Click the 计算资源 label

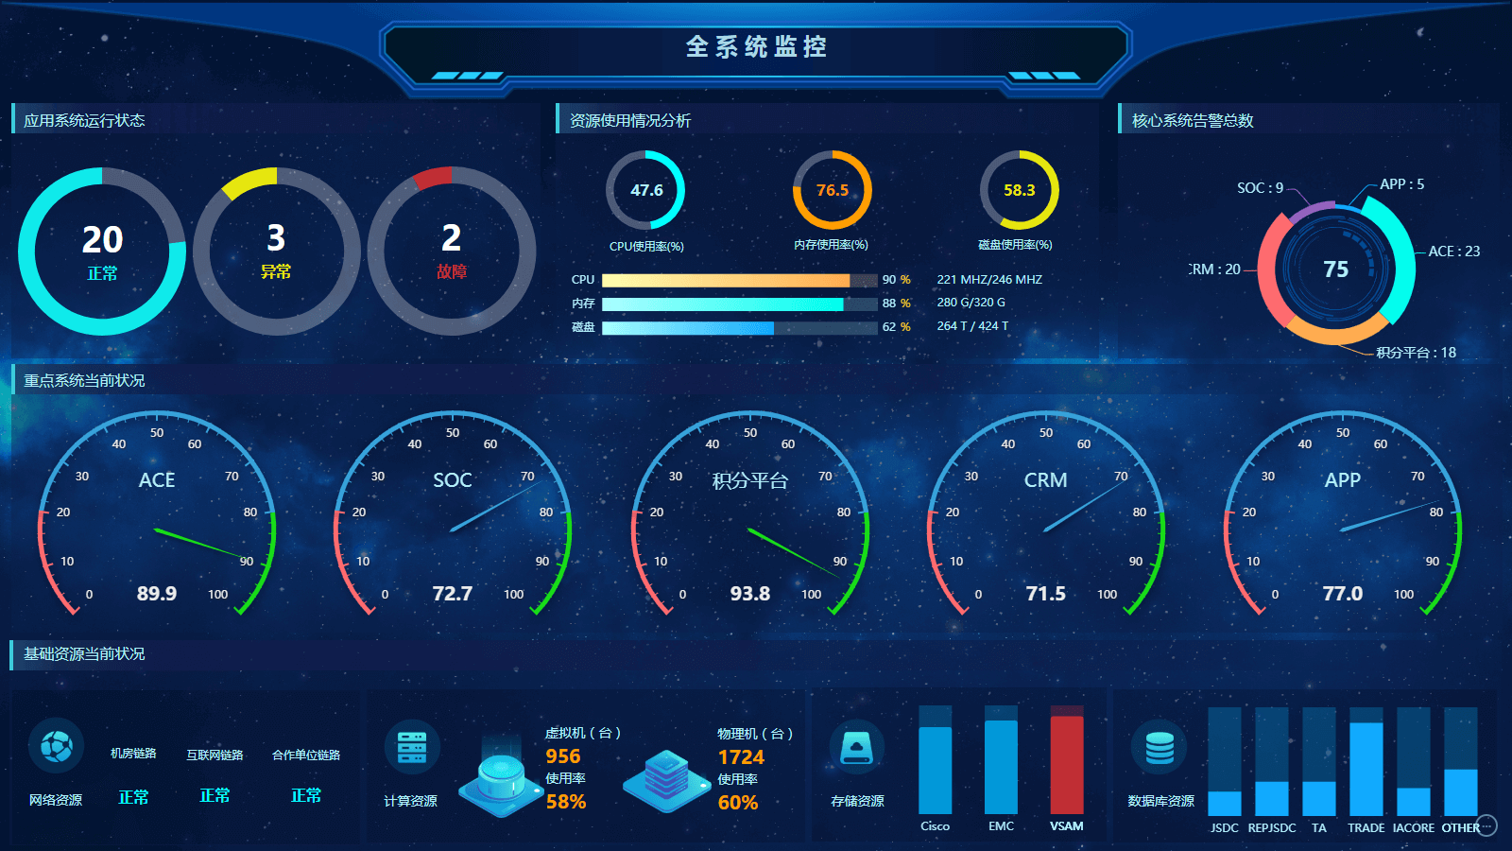pos(411,801)
